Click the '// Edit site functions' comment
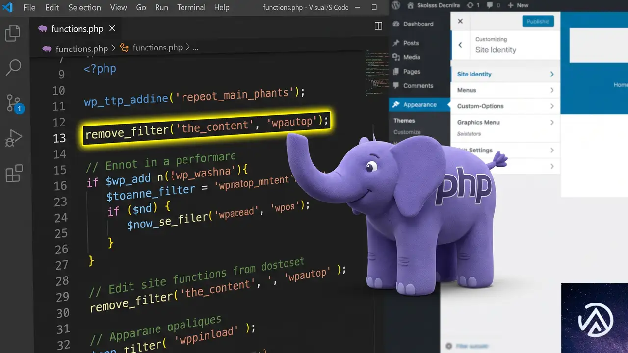 [x=197, y=277]
